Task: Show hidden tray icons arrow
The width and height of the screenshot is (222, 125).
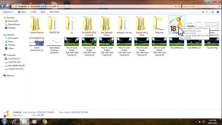Action: click(196, 122)
